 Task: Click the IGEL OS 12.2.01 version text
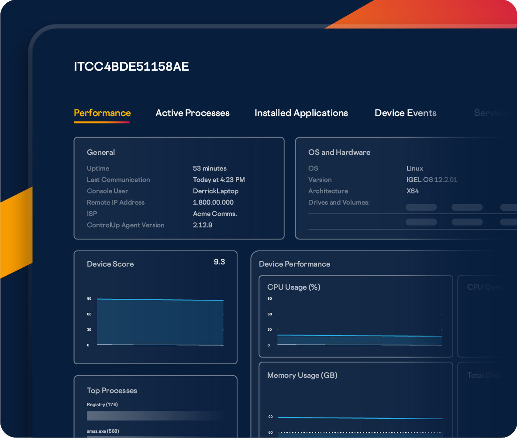point(431,180)
